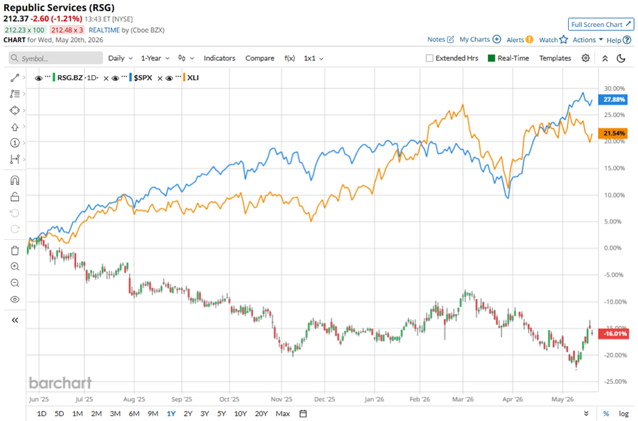Click the Full Screen Chart button

pyautogui.click(x=601, y=24)
